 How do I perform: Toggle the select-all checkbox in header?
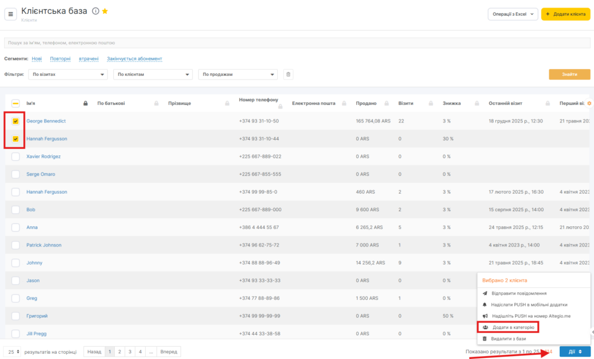[16, 103]
